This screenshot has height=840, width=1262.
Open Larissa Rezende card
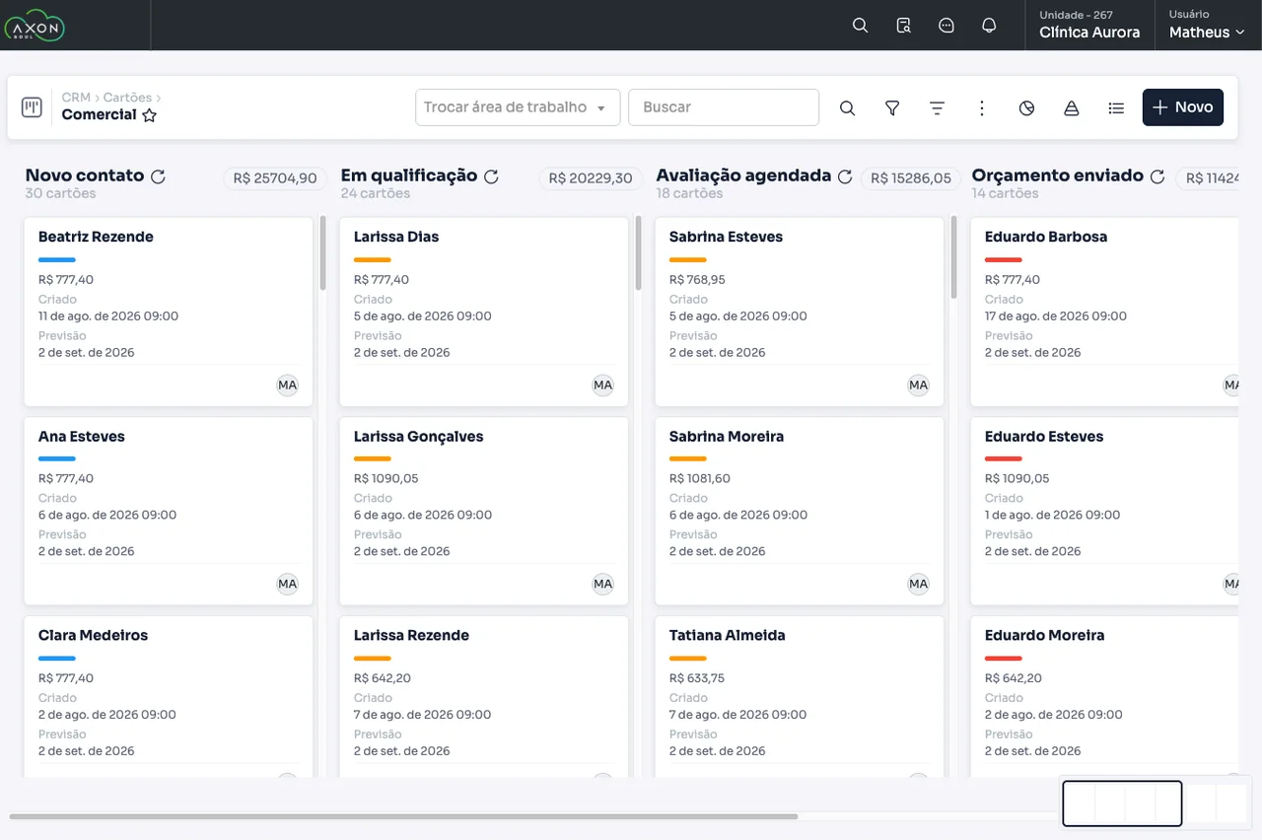[483, 696]
